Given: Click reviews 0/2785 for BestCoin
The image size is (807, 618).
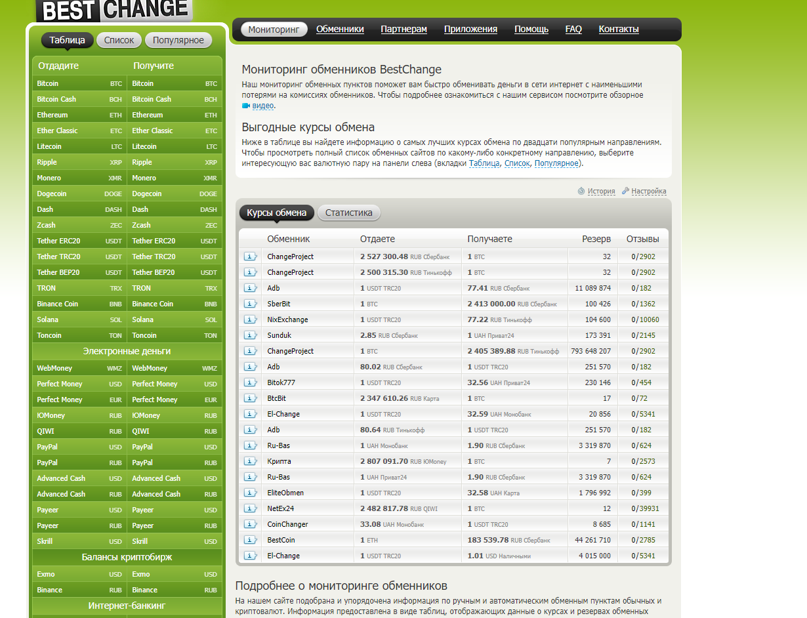Looking at the screenshot, I should click(644, 540).
